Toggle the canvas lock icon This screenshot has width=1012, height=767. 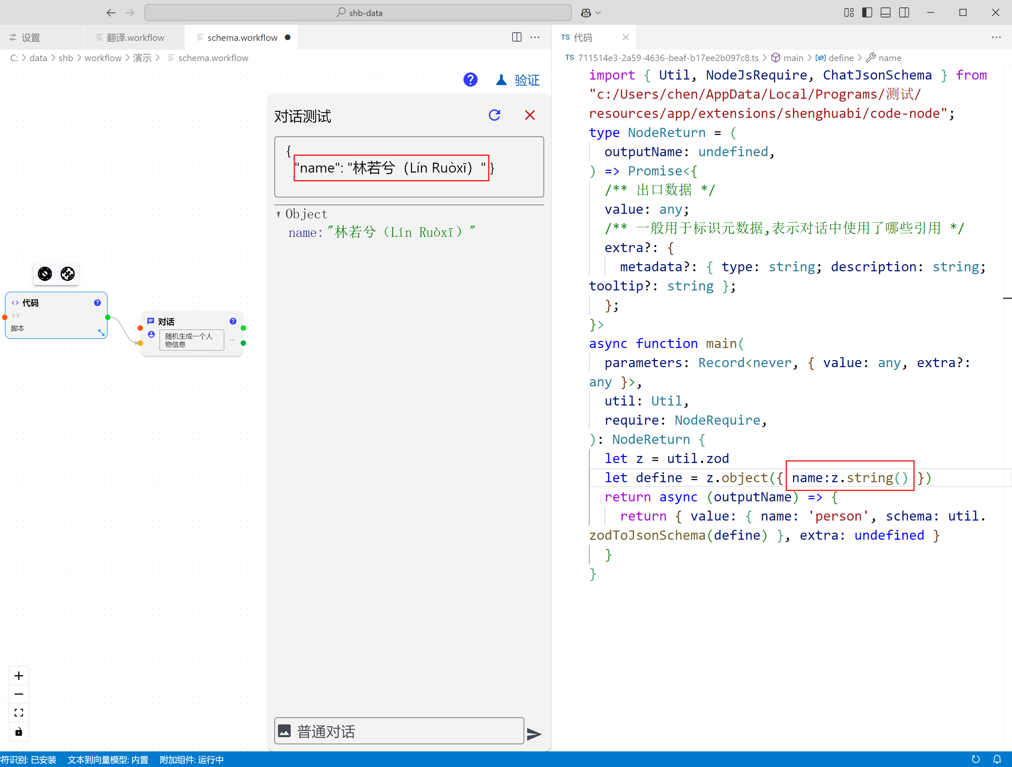[19, 732]
